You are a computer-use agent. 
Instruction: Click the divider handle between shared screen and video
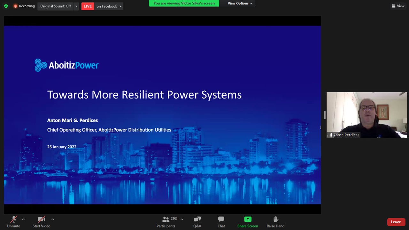[324, 115]
